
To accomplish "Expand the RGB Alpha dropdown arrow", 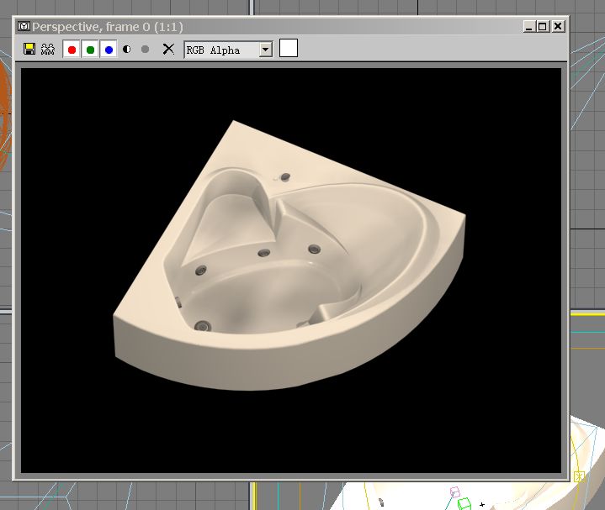I will pos(266,50).
